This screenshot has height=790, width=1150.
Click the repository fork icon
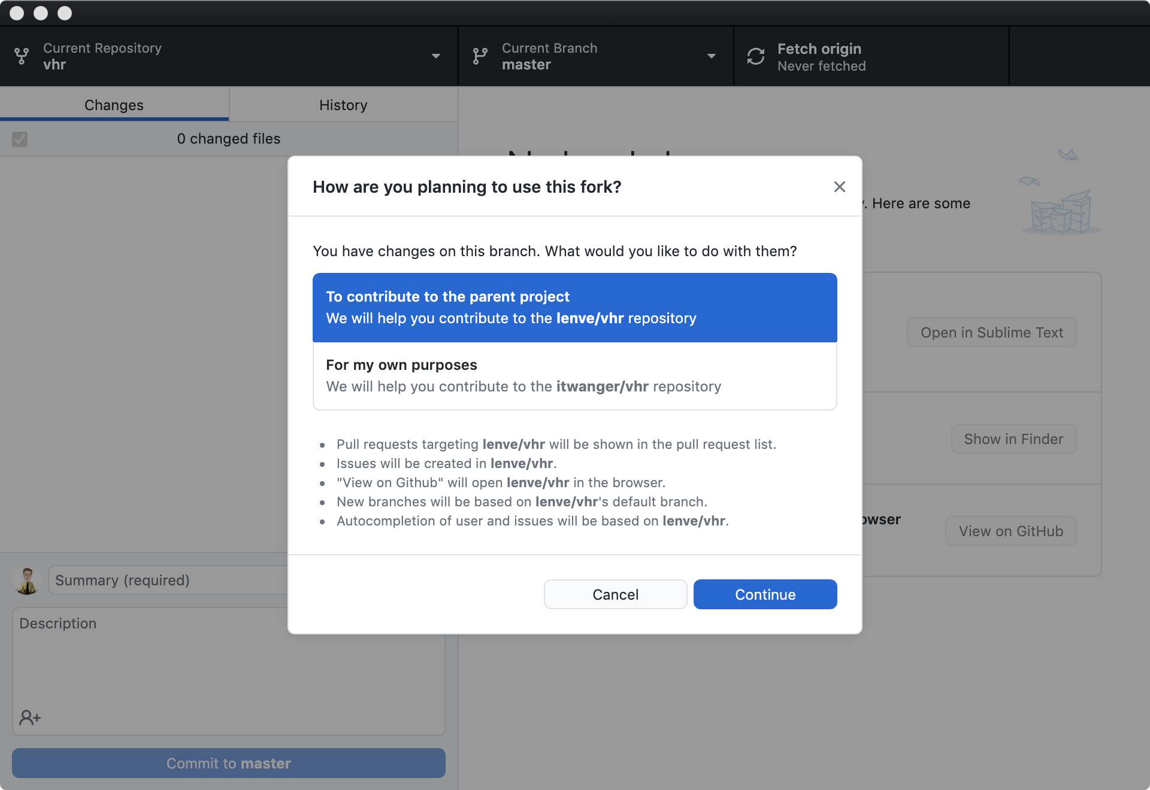pos(22,56)
